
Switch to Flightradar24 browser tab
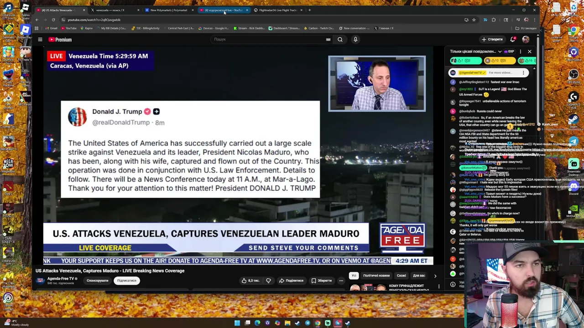278,10
